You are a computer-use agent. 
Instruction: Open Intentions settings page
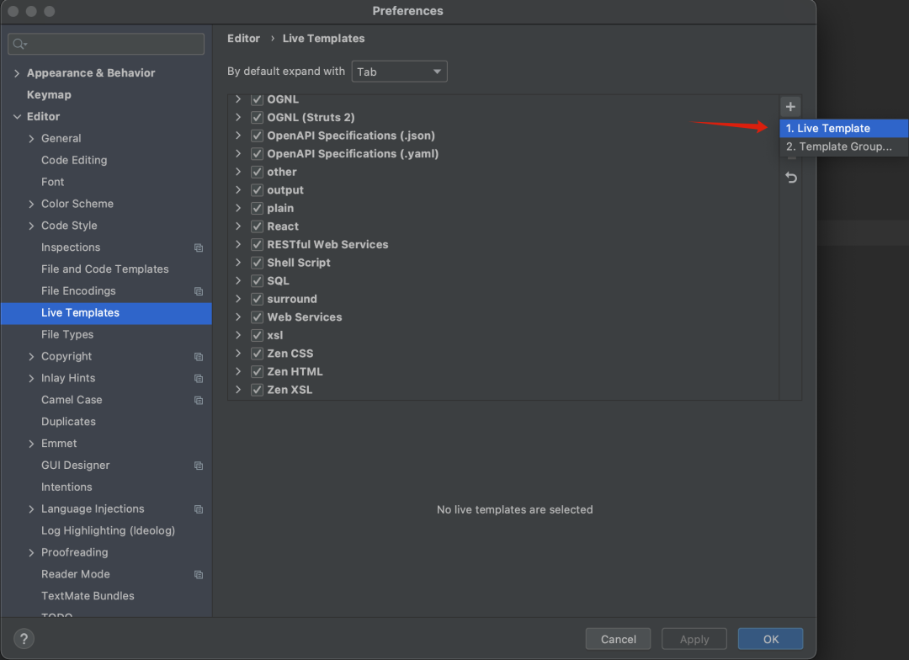(66, 487)
